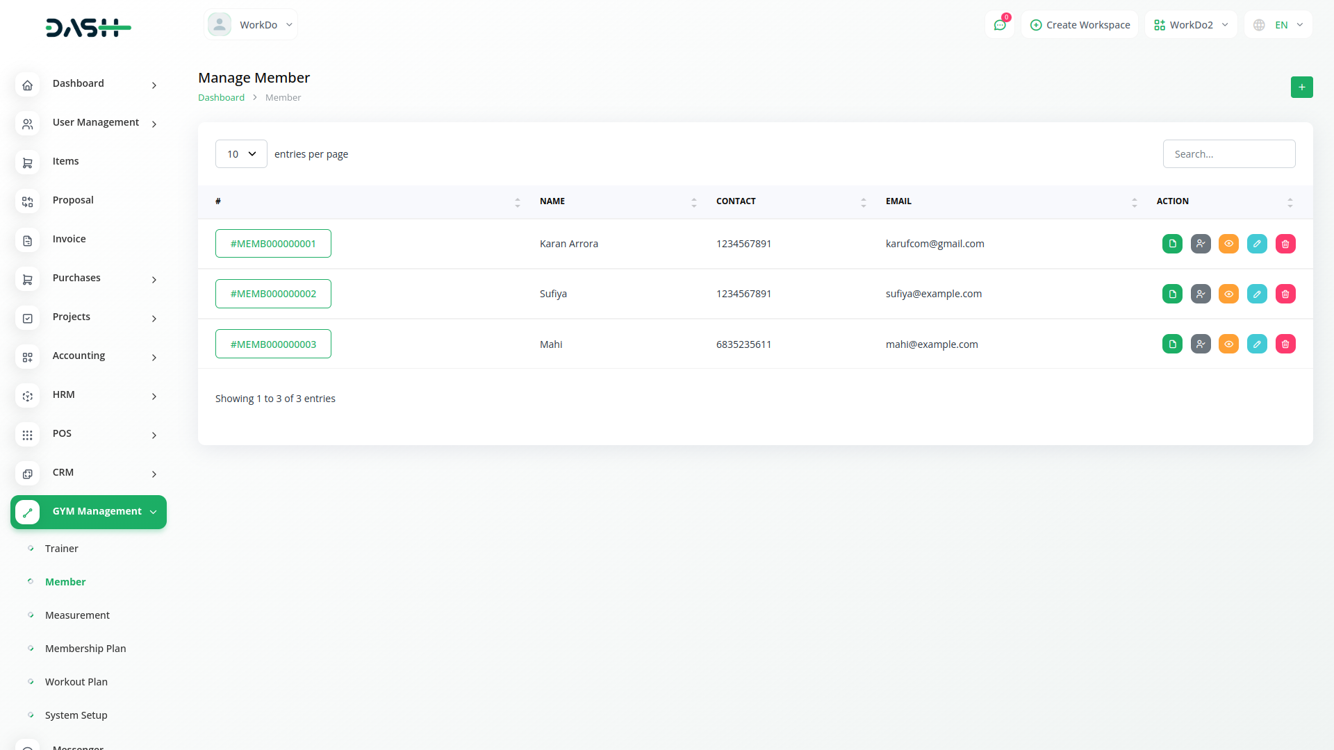Select Membership Plan sidebar item

85,649
